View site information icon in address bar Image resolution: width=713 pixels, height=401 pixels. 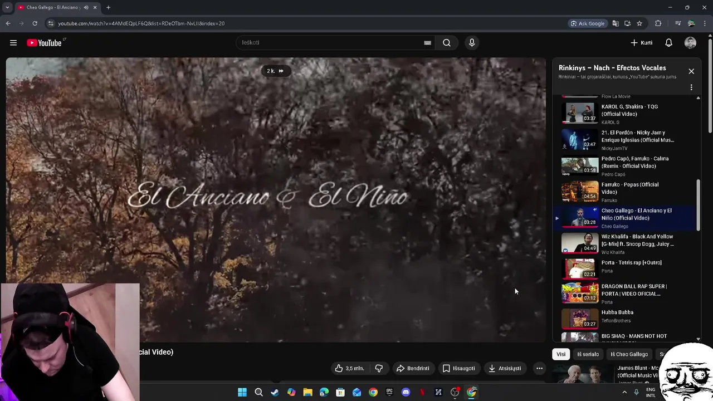51,23
